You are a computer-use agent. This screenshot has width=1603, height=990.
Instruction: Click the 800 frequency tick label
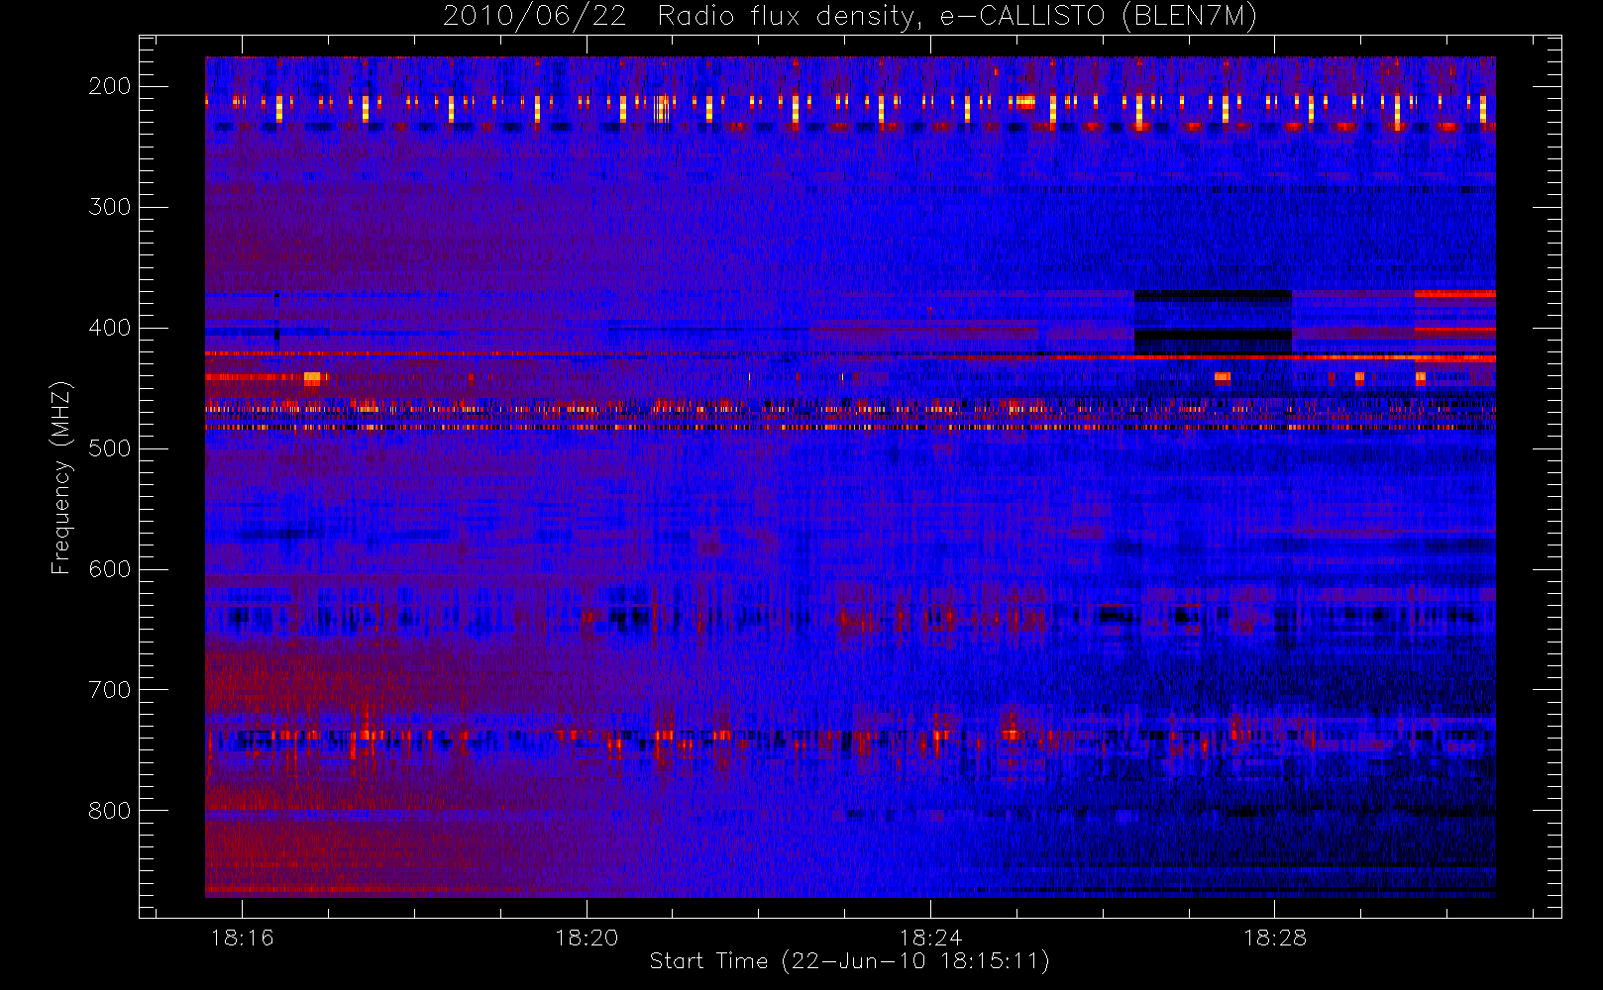[x=109, y=811]
